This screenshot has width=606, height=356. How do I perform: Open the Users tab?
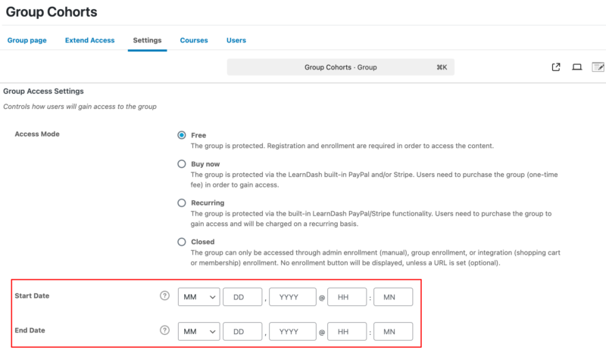coord(236,40)
